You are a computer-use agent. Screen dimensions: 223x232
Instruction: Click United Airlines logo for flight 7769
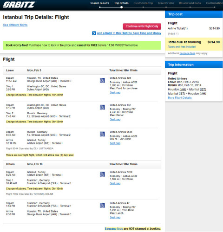(x=102, y=174)
